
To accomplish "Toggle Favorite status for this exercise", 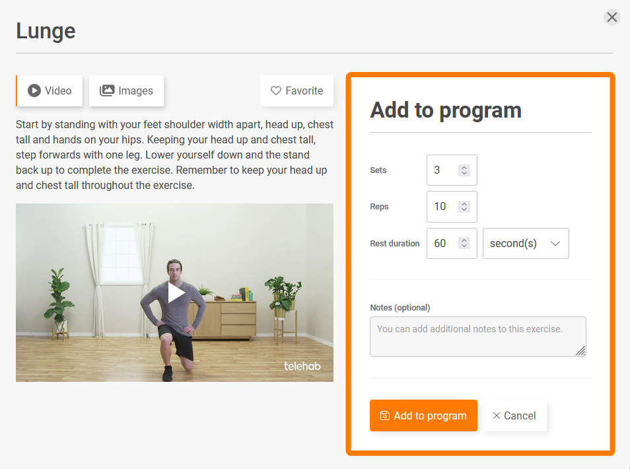I will 297,90.
